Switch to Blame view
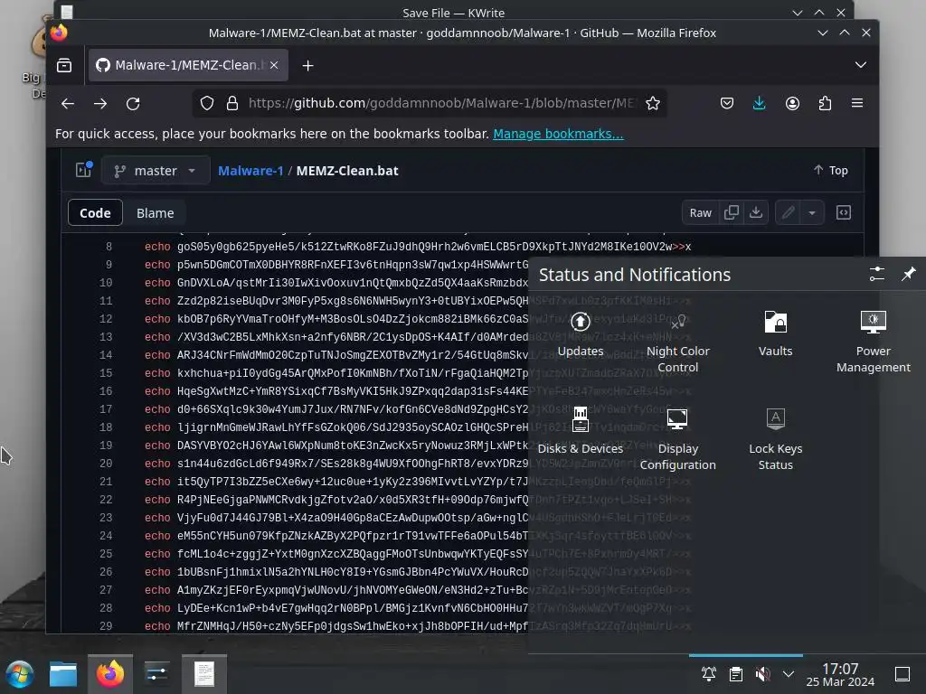 point(156,213)
